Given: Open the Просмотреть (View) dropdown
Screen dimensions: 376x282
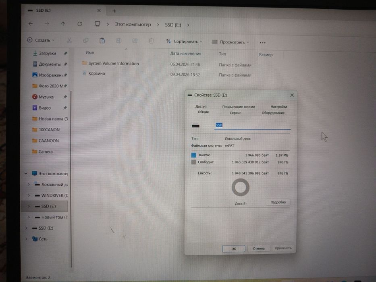Looking at the screenshot, I should pyautogui.click(x=231, y=42).
